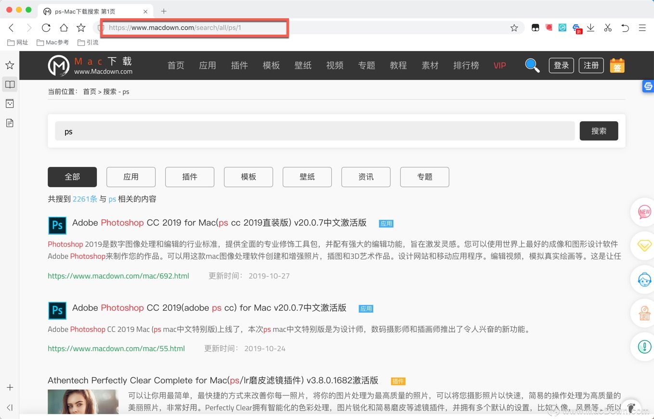This screenshot has width=654, height=419.
Task: Open the red VIP navigation item
Action: point(500,65)
